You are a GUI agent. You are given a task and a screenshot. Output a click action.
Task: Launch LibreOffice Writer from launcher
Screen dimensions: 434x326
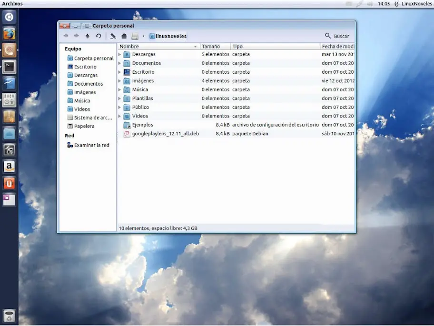point(9,84)
